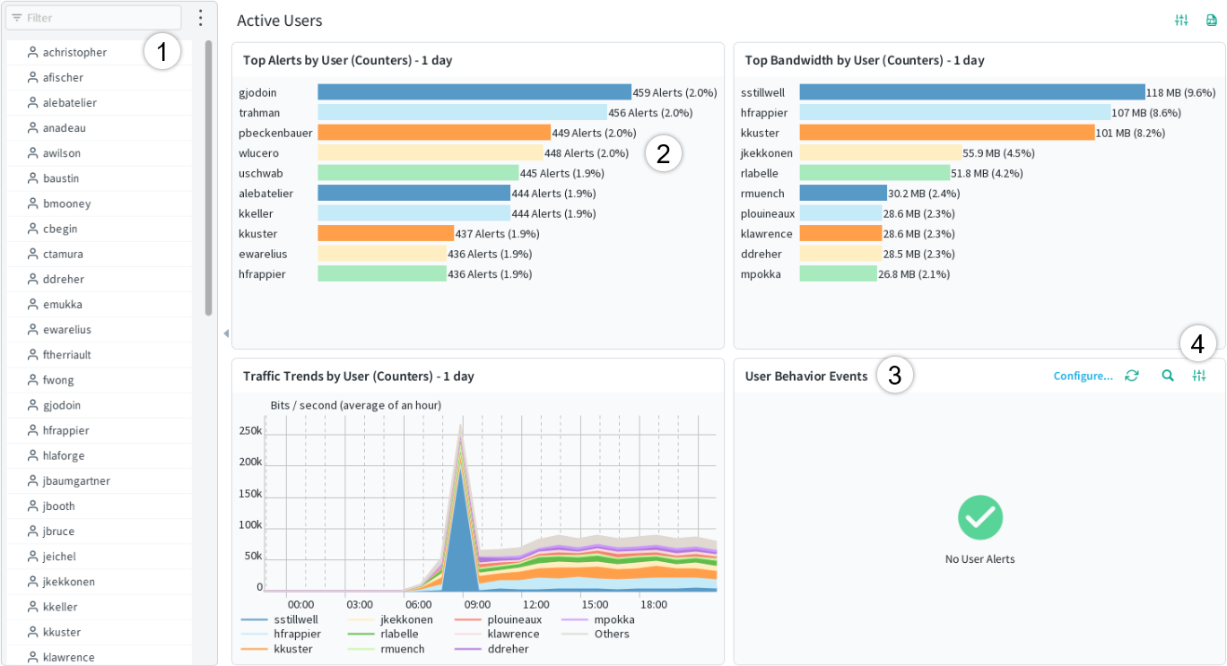
Task: Select user bmooney in the list
Action: tap(99, 203)
